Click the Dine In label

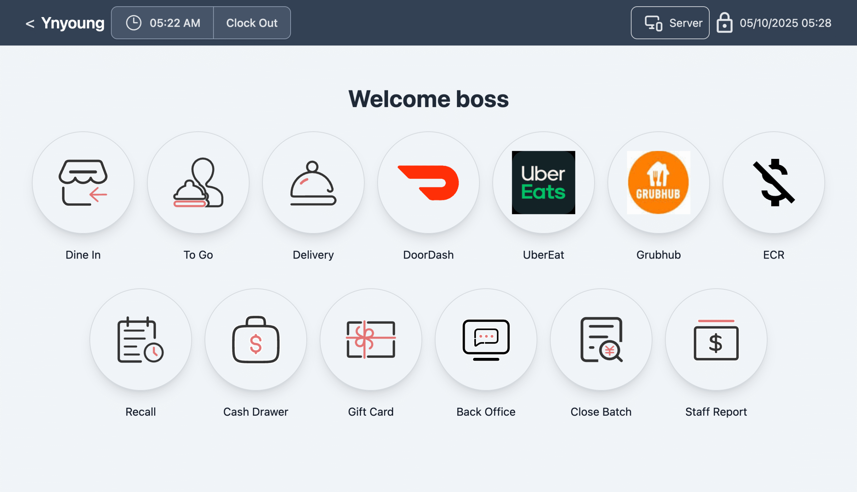[83, 255]
